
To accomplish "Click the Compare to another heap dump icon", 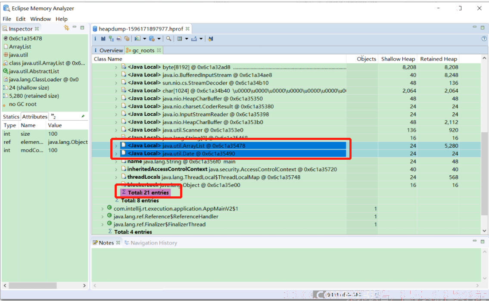I will [211, 39].
